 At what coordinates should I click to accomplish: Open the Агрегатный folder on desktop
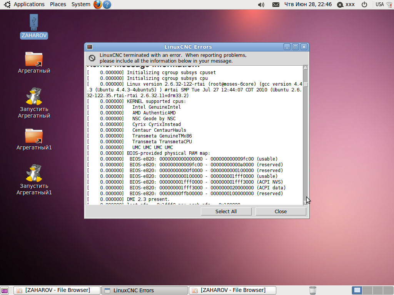34,63
